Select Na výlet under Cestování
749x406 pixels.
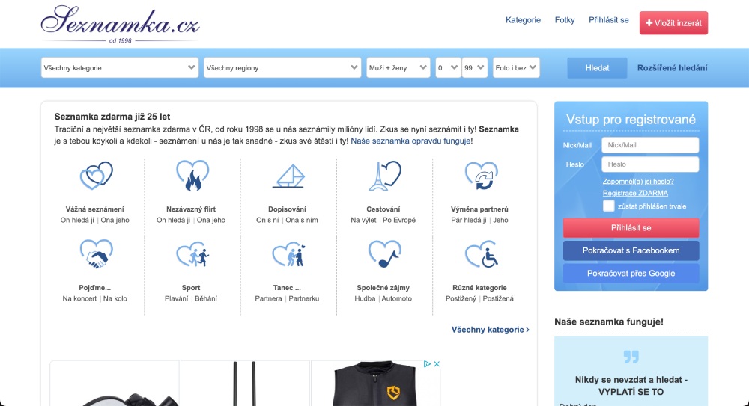[363, 220]
